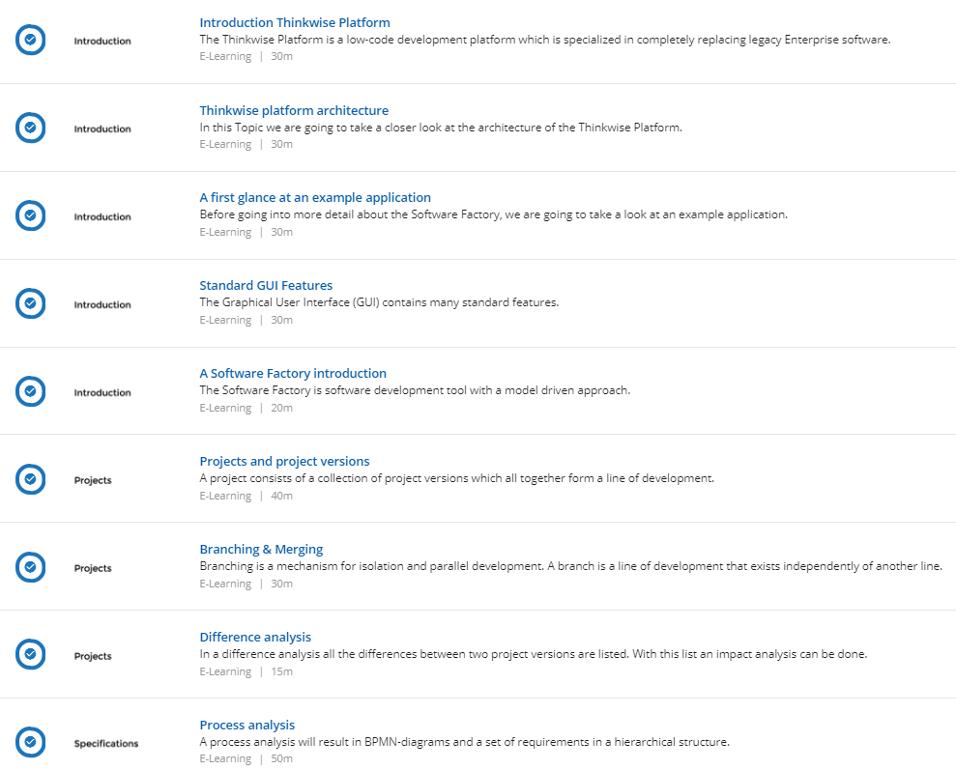The height and width of the screenshot is (770, 956).
Task: Open the Difference analysis topic
Action: tap(255, 637)
